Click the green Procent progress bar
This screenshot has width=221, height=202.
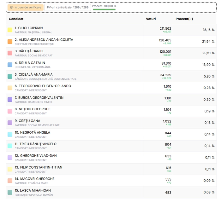[x=104, y=9]
